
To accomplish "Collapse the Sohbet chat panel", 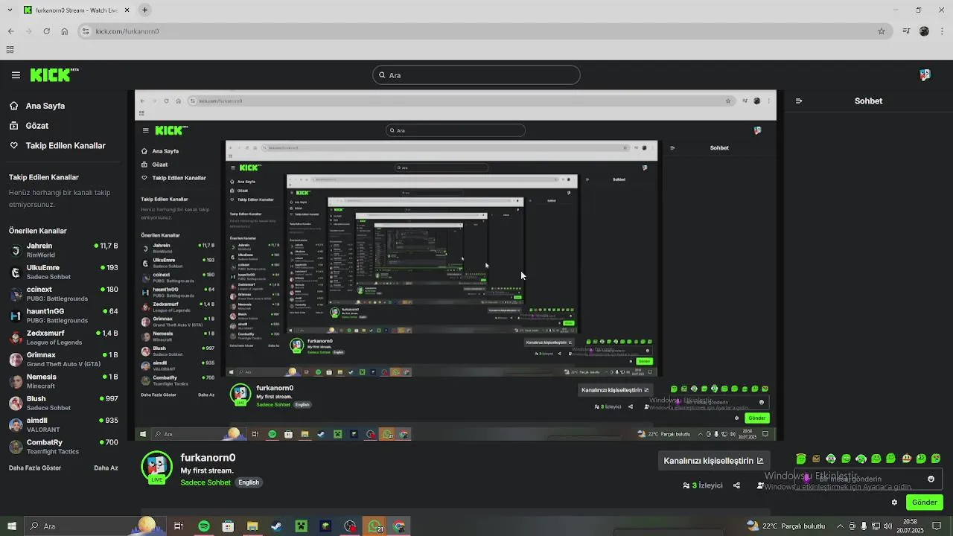I will (799, 101).
